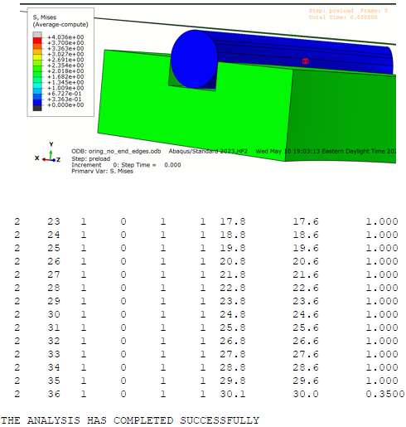Click the gray top swatch of legend

tap(37, 35)
